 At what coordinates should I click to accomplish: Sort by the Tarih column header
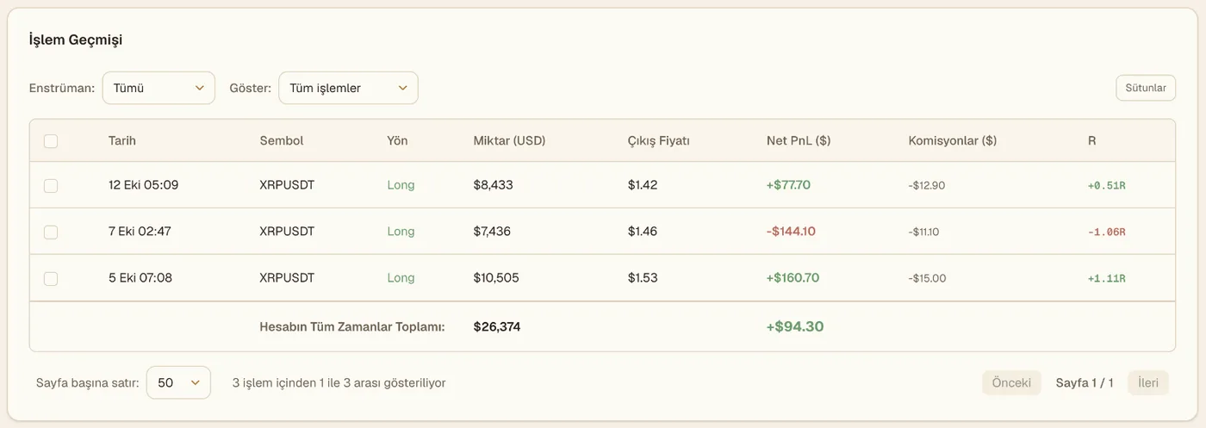coord(122,140)
